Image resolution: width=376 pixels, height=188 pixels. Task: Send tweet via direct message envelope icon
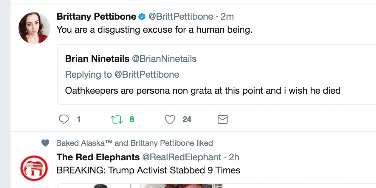click(222, 120)
